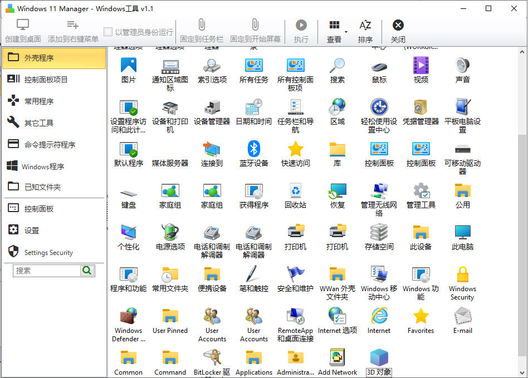Click the green search magnifier button

(87, 271)
